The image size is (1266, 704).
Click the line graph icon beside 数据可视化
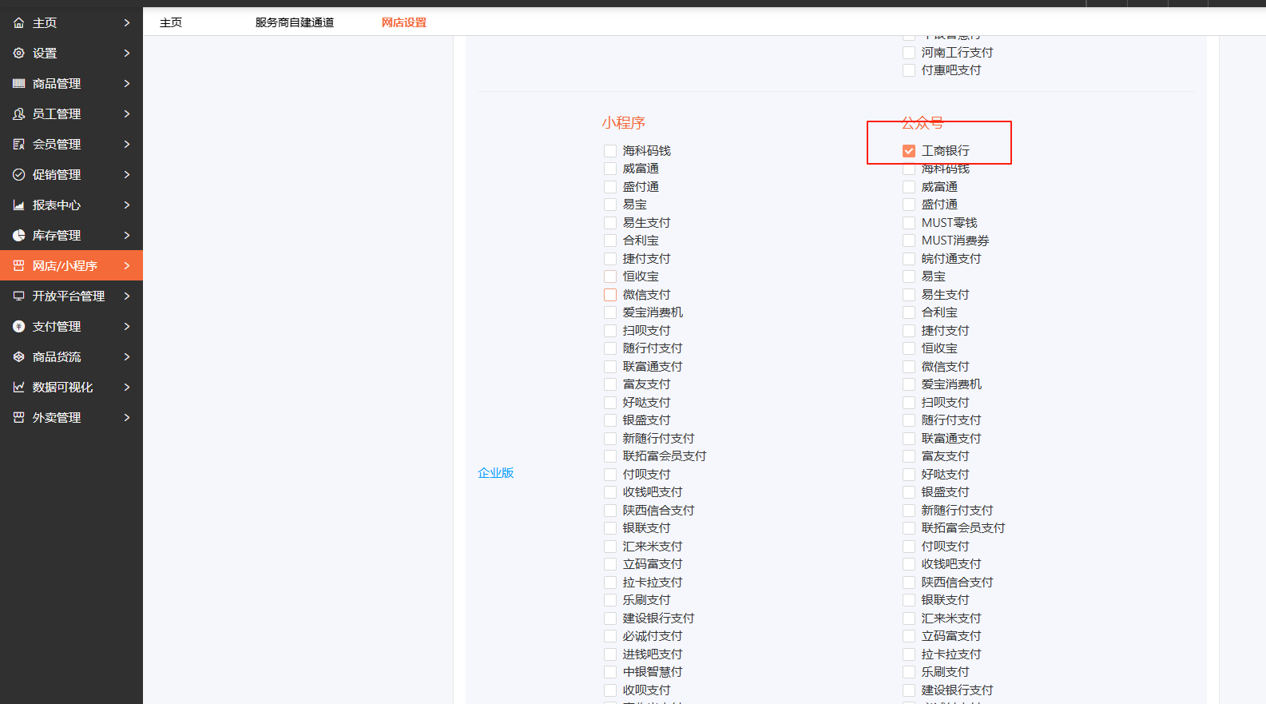pyautogui.click(x=18, y=388)
